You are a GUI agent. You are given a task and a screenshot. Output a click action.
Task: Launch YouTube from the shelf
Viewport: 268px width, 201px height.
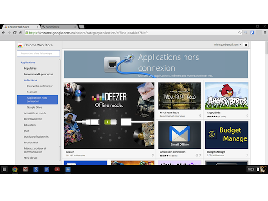coord(57,169)
